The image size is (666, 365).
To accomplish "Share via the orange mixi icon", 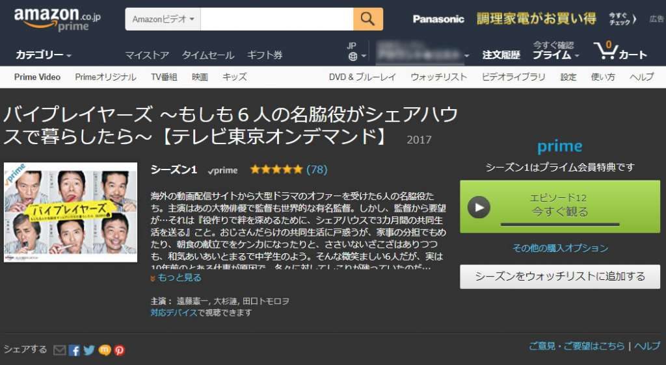I will tap(105, 350).
